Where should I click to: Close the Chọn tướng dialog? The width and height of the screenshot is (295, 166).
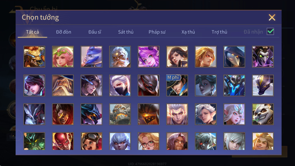tap(272, 18)
